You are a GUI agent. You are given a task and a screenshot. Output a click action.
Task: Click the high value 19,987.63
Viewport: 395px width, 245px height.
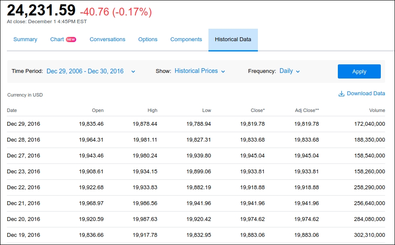[x=145, y=219]
